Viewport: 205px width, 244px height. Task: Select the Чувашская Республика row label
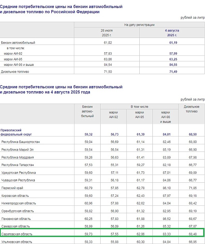(18, 180)
